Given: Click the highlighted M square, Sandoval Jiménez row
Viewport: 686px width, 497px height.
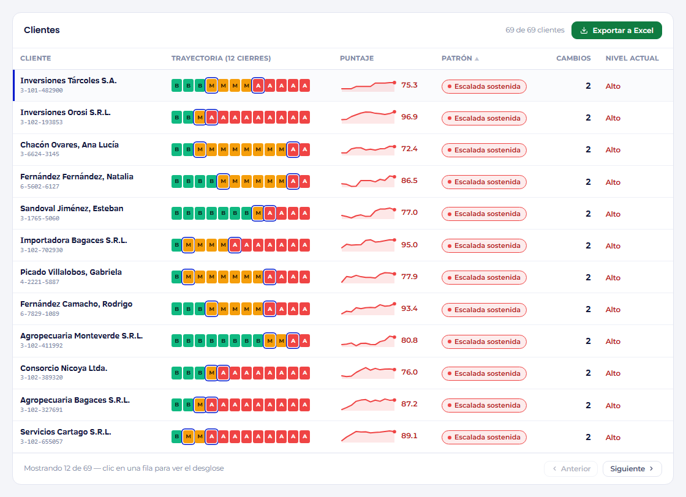Looking at the screenshot, I should tap(258, 214).
